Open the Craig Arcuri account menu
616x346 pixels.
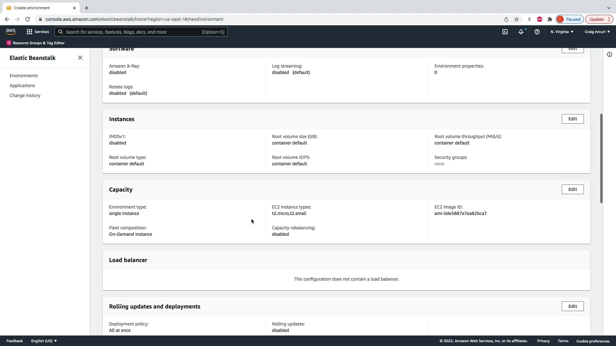point(597,32)
